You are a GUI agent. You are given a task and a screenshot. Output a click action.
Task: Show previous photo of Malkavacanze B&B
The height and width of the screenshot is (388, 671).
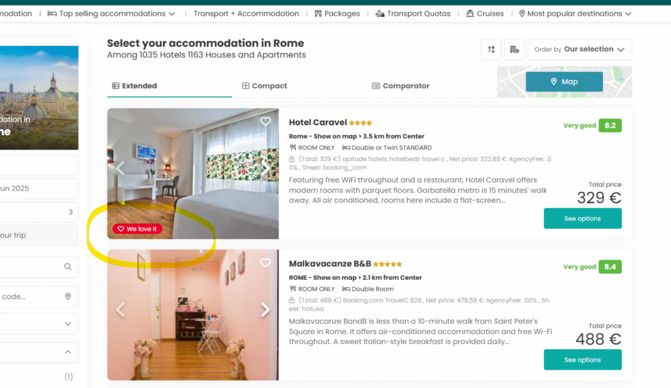click(121, 309)
